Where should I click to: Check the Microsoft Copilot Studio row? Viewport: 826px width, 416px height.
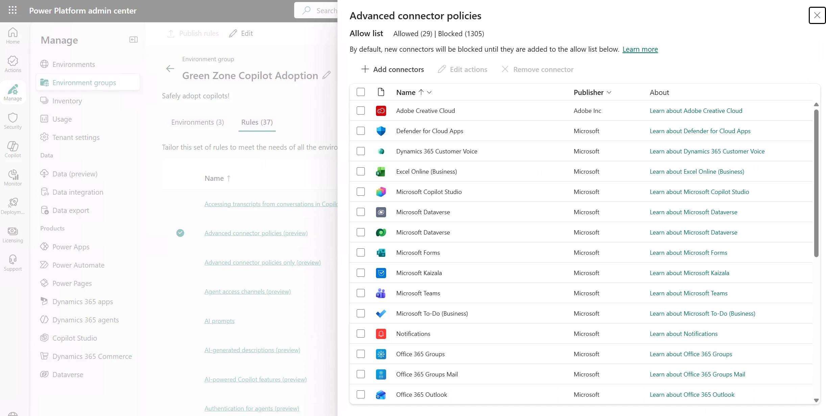click(x=361, y=192)
